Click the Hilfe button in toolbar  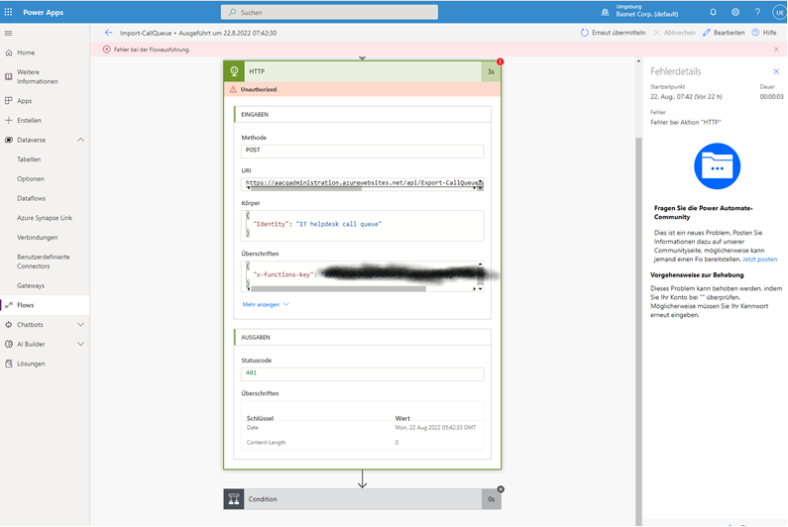click(x=764, y=33)
